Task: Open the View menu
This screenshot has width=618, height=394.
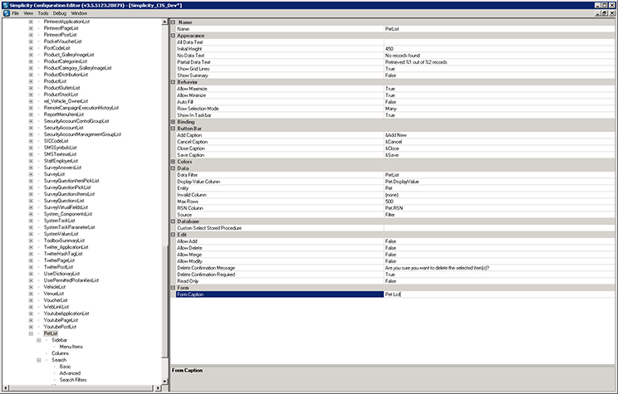Action: 28,13
